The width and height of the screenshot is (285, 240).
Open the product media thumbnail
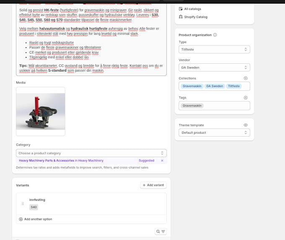tap(41, 111)
